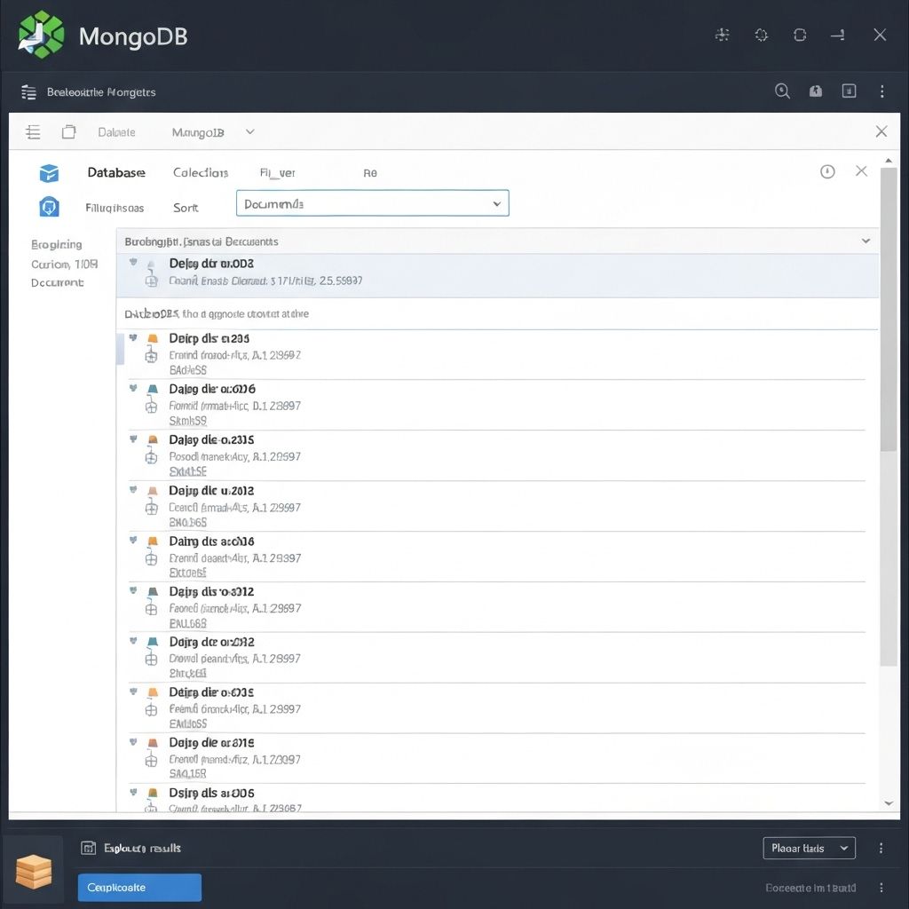Click the MongoDB logo in the title bar

pos(41,36)
